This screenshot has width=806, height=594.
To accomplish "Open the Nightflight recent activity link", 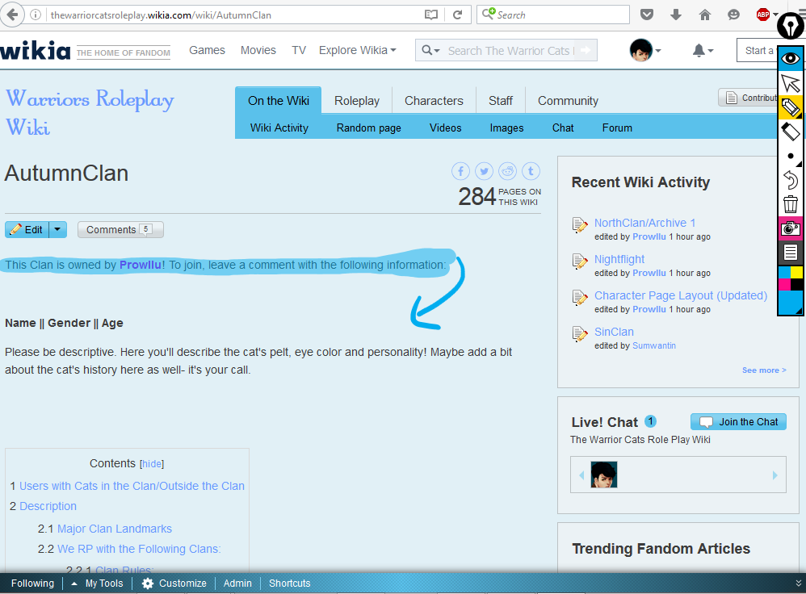I will pyautogui.click(x=619, y=259).
